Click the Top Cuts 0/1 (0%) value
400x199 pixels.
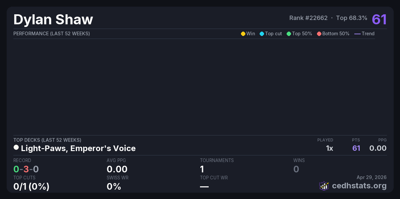click(31, 186)
